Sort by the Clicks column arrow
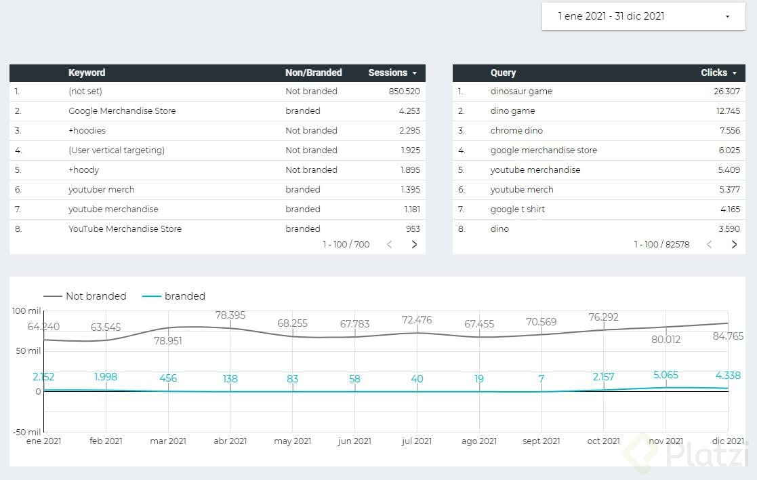 pyautogui.click(x=735, y=73)
